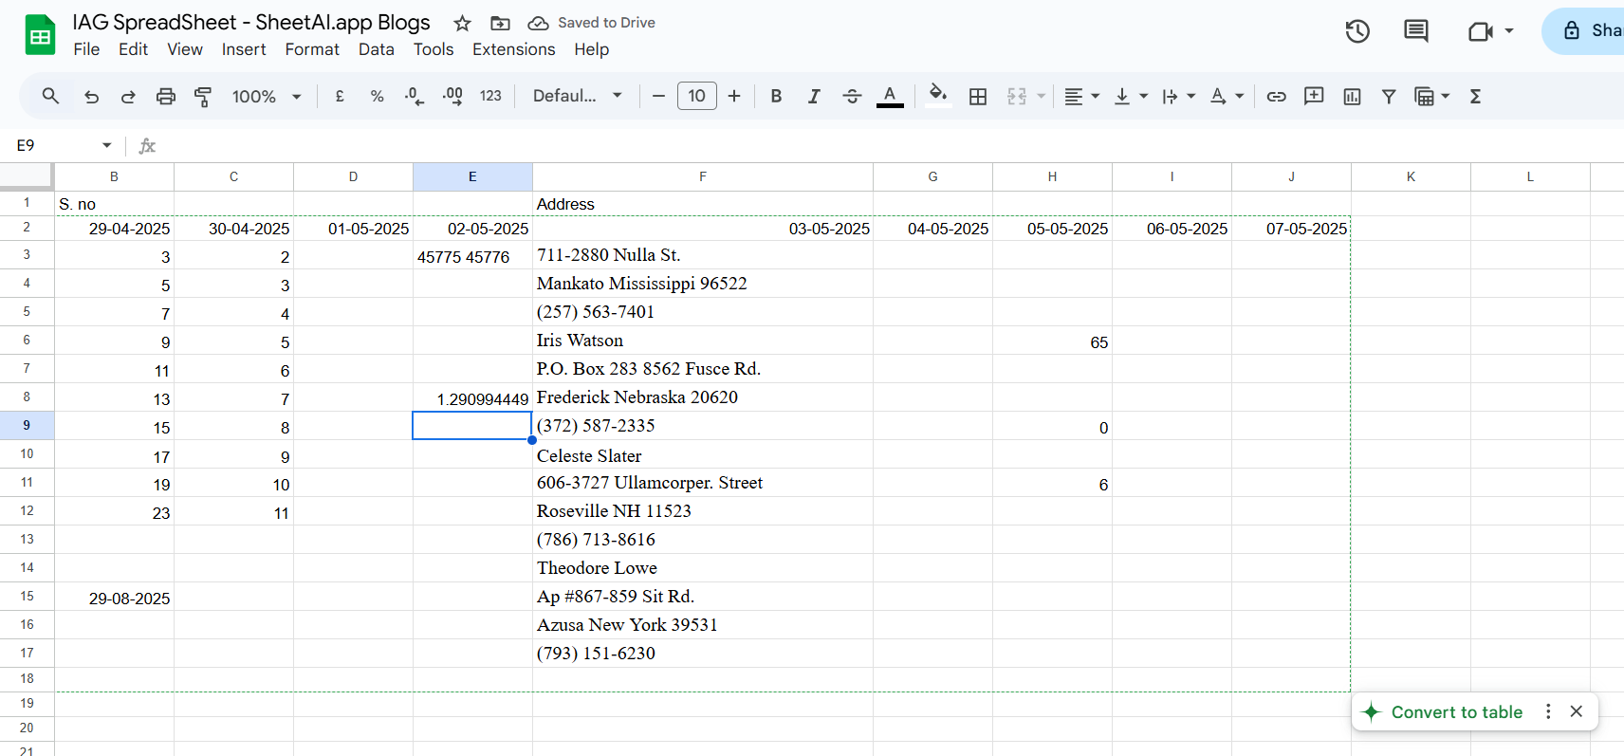Toggle strikethrough formatting
Image resolution: width=1624 pixels, height=756 pixels.
[852, 96]
